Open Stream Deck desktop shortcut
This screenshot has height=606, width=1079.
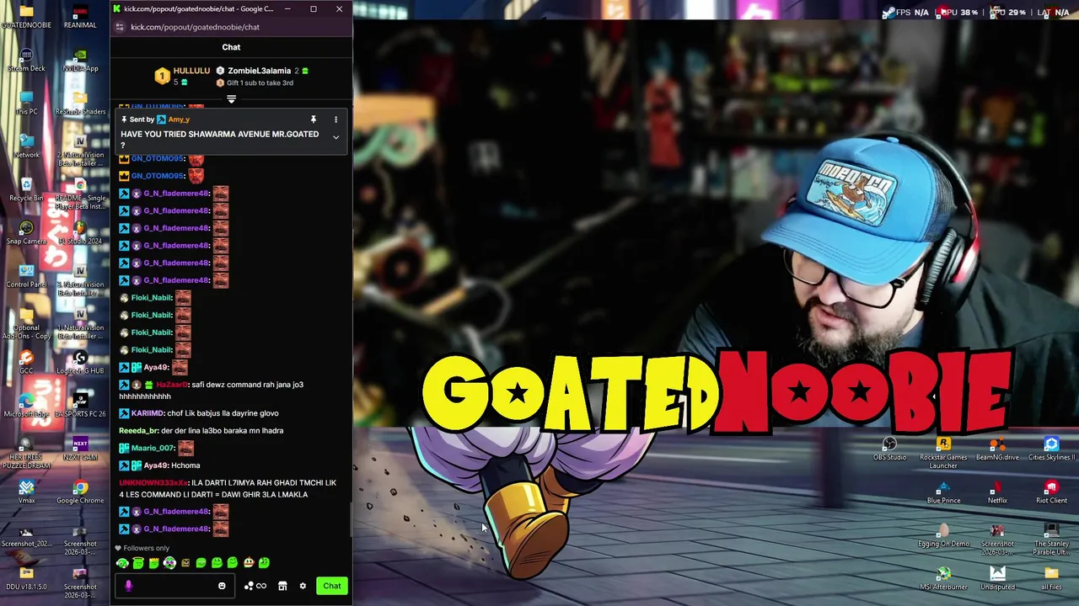(x=26, y=61)
